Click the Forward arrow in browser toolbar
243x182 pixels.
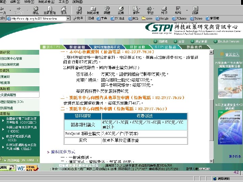point(19,10)
